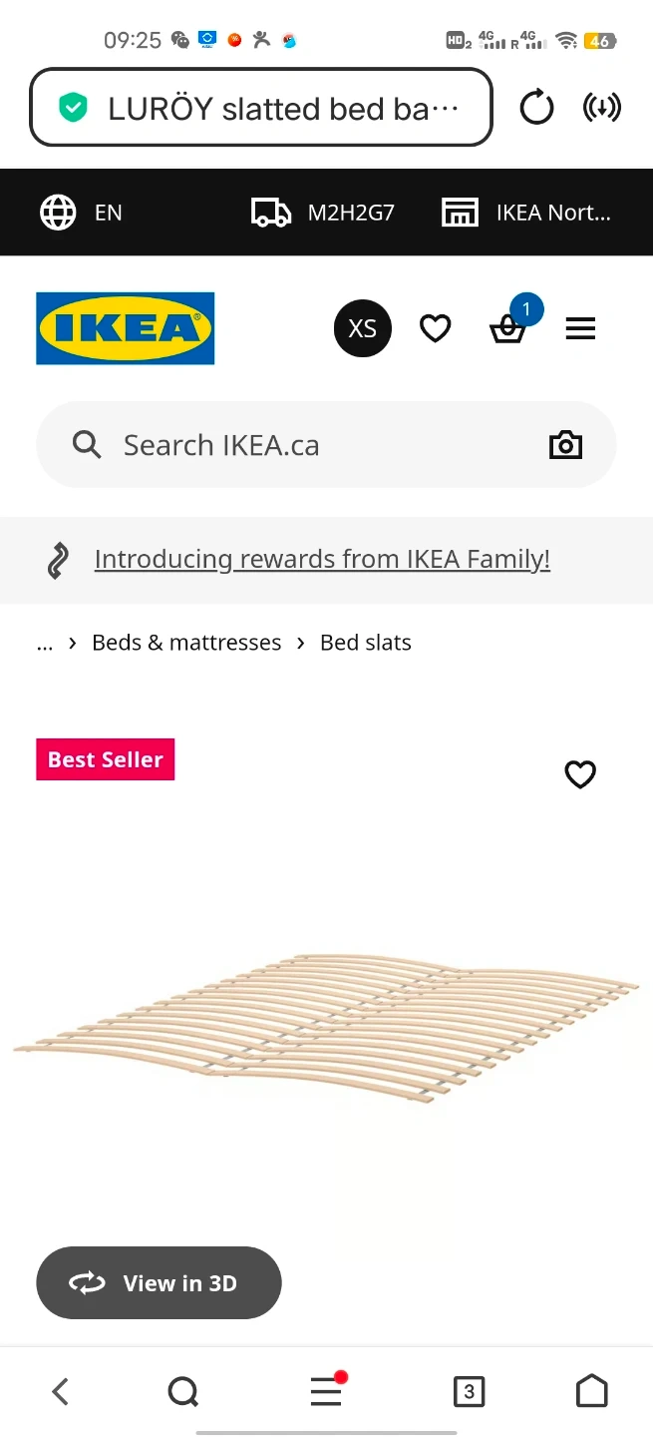The image size is (653, 1437).
Task: Expand the collapsed breadcrumb ellipsis
Action: 44,644
